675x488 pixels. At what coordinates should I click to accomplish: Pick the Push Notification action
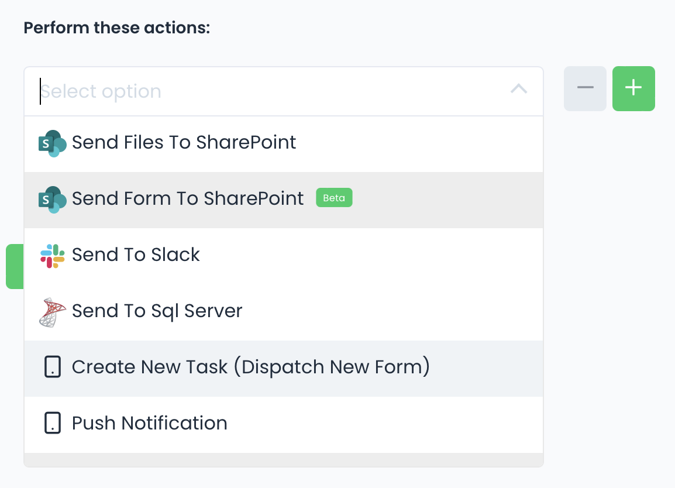pos(149,424)
